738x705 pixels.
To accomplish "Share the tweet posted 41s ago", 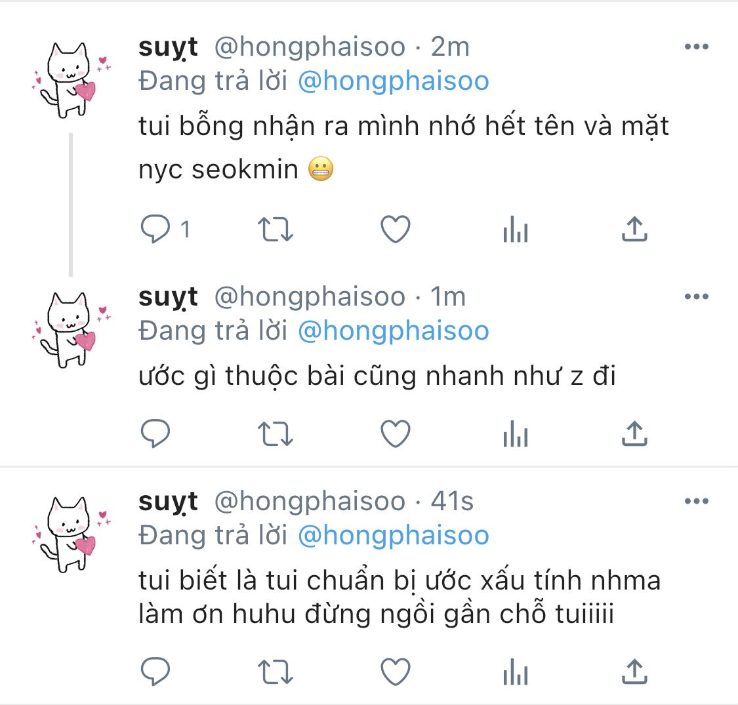I will [634, 672].
